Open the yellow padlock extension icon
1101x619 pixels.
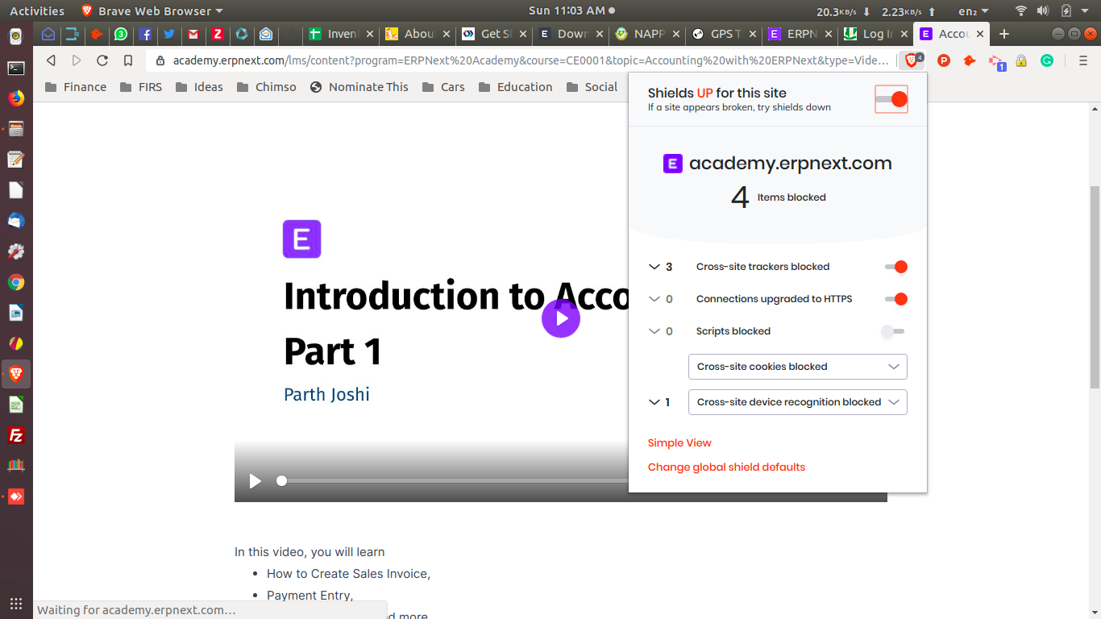[x=1021, y=60]
